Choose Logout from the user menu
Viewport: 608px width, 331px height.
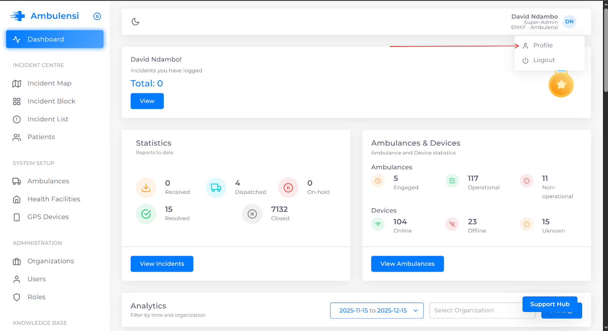[x=543, y=60]
